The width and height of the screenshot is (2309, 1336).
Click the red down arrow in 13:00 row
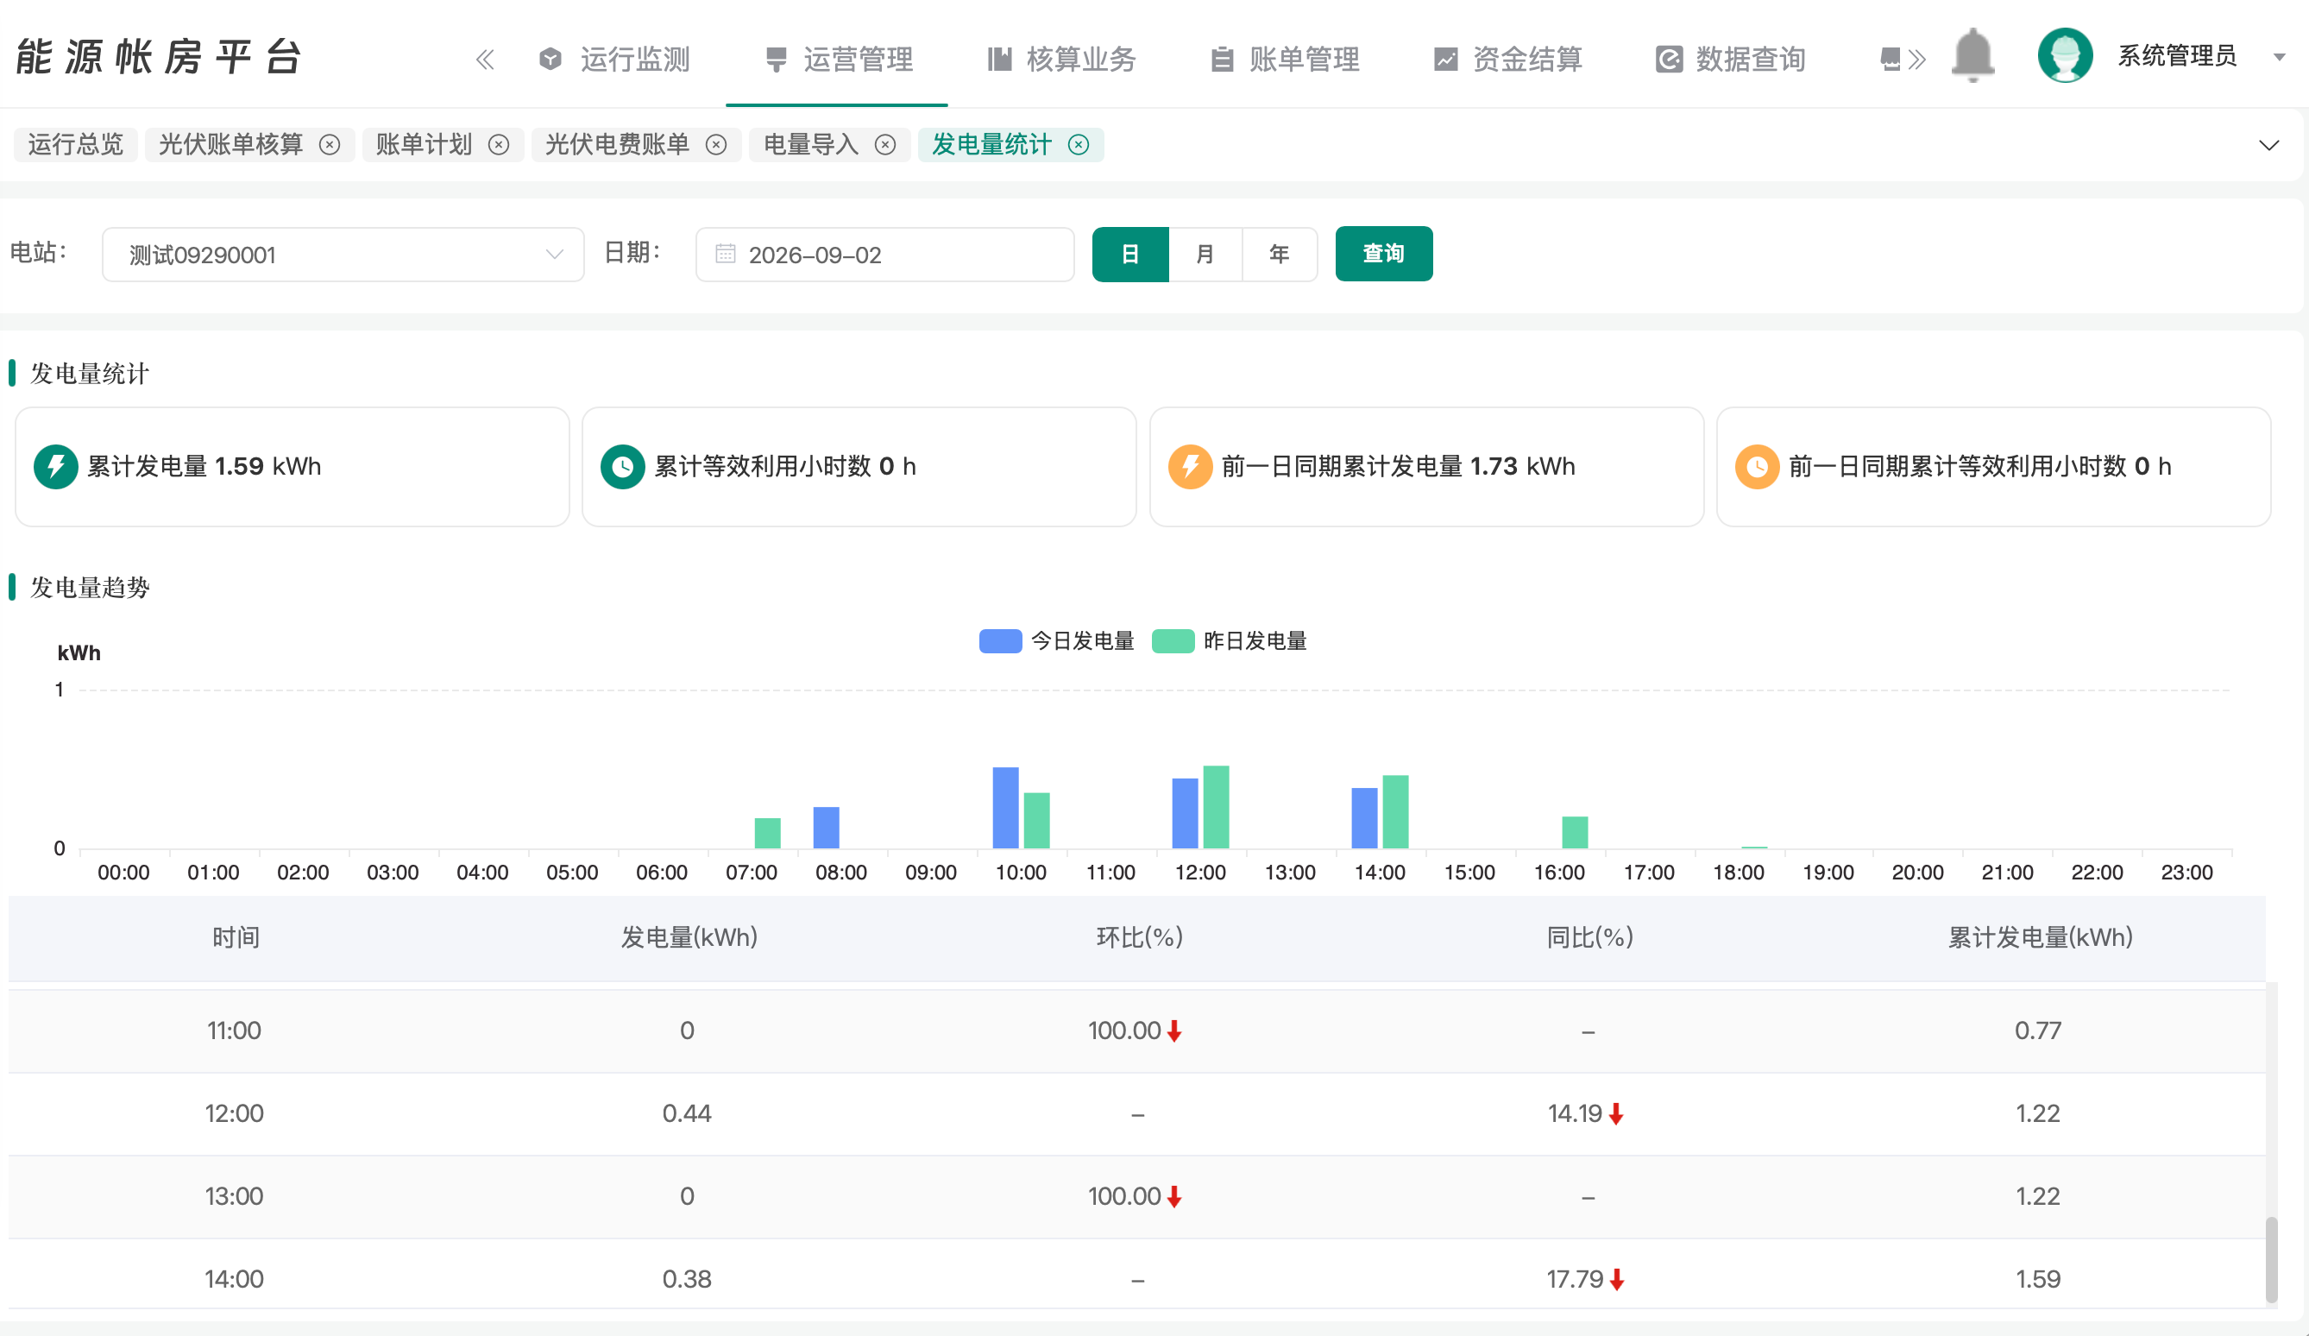1173,1198
